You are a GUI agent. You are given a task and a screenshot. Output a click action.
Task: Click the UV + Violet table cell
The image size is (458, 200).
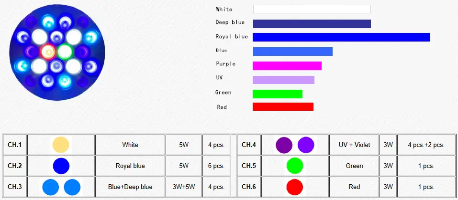354,145
